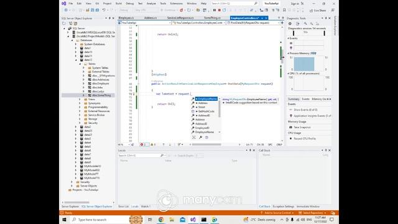
Task: Click the Select Tools output icon in Diagnostic Tools
Action: 298,24
